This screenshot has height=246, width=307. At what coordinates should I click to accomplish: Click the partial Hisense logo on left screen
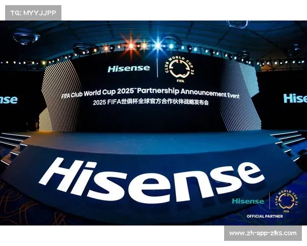tap(8, 100)
